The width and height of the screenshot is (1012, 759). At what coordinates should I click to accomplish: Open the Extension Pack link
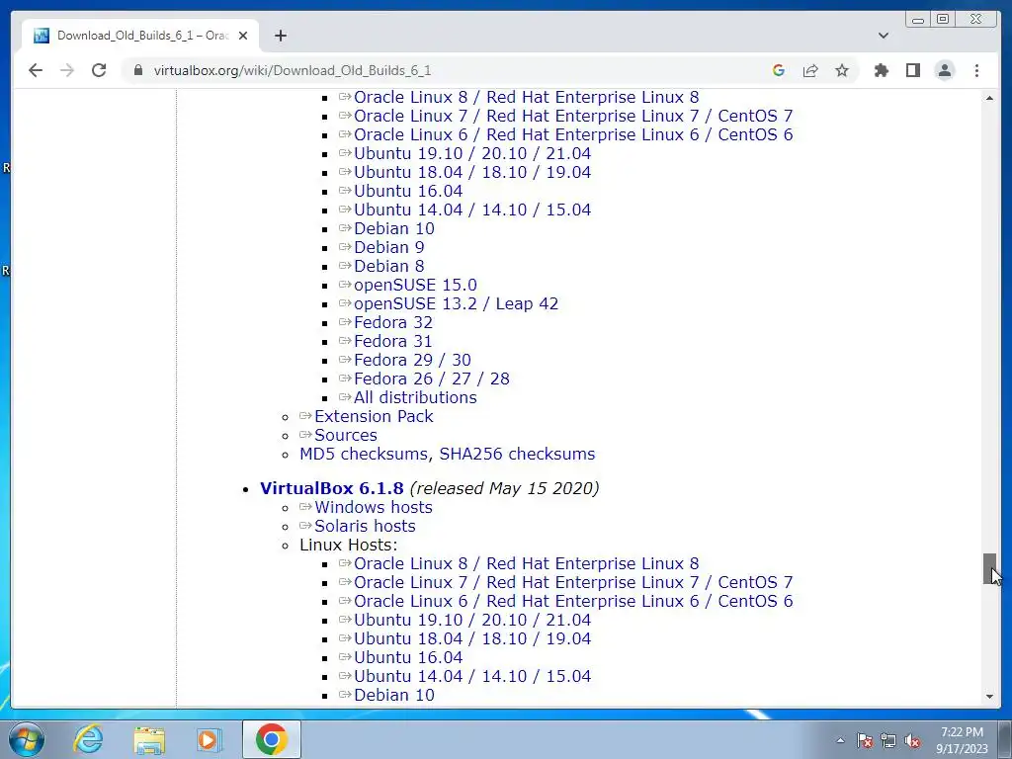(x=373, y=416)
